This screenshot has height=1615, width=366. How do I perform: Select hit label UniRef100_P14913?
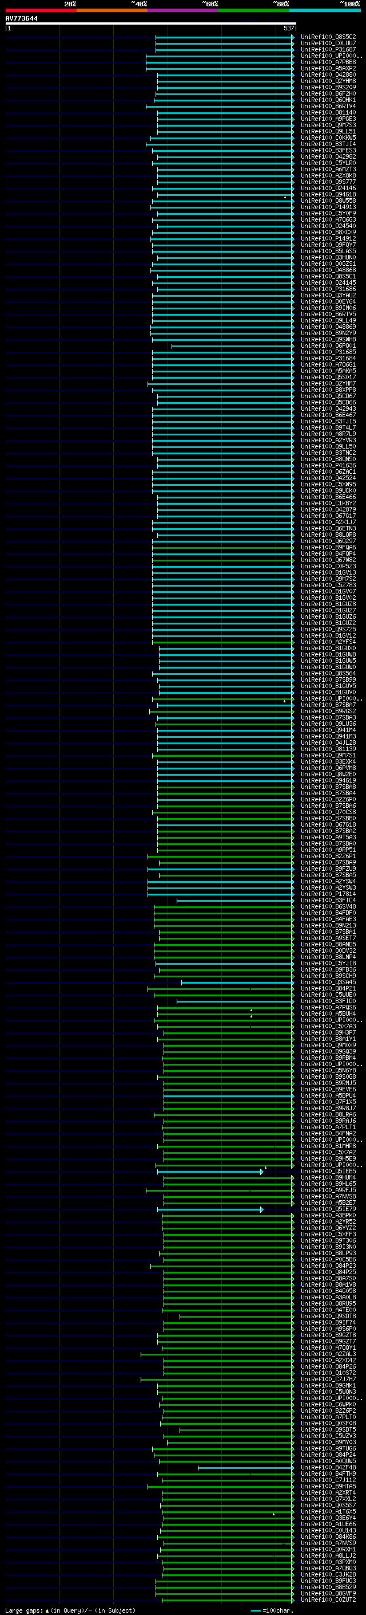328,207
